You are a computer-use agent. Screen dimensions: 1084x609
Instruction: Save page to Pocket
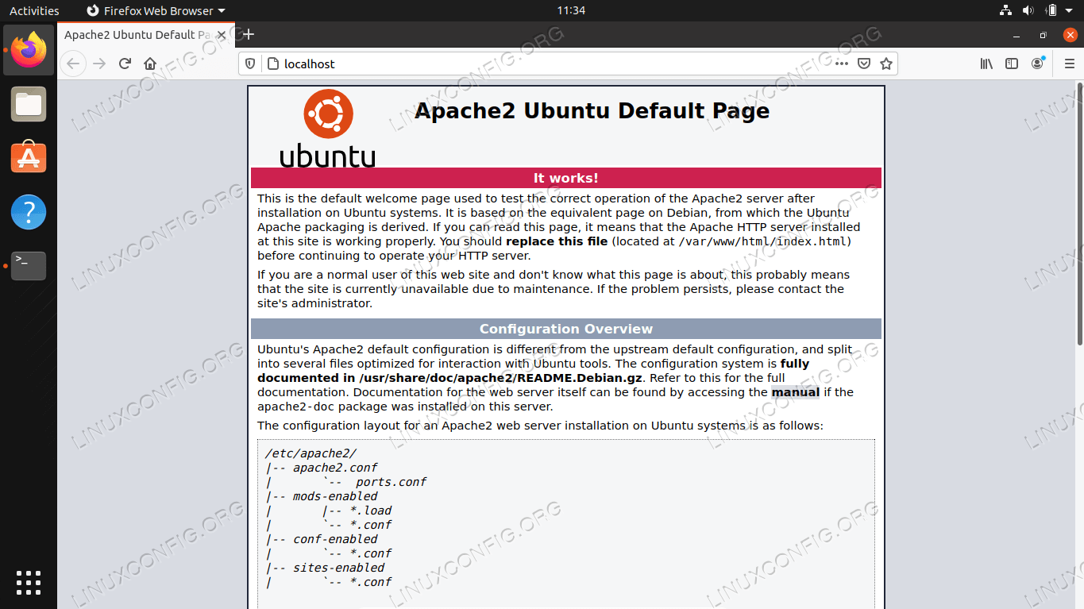(x=864, y=64)
